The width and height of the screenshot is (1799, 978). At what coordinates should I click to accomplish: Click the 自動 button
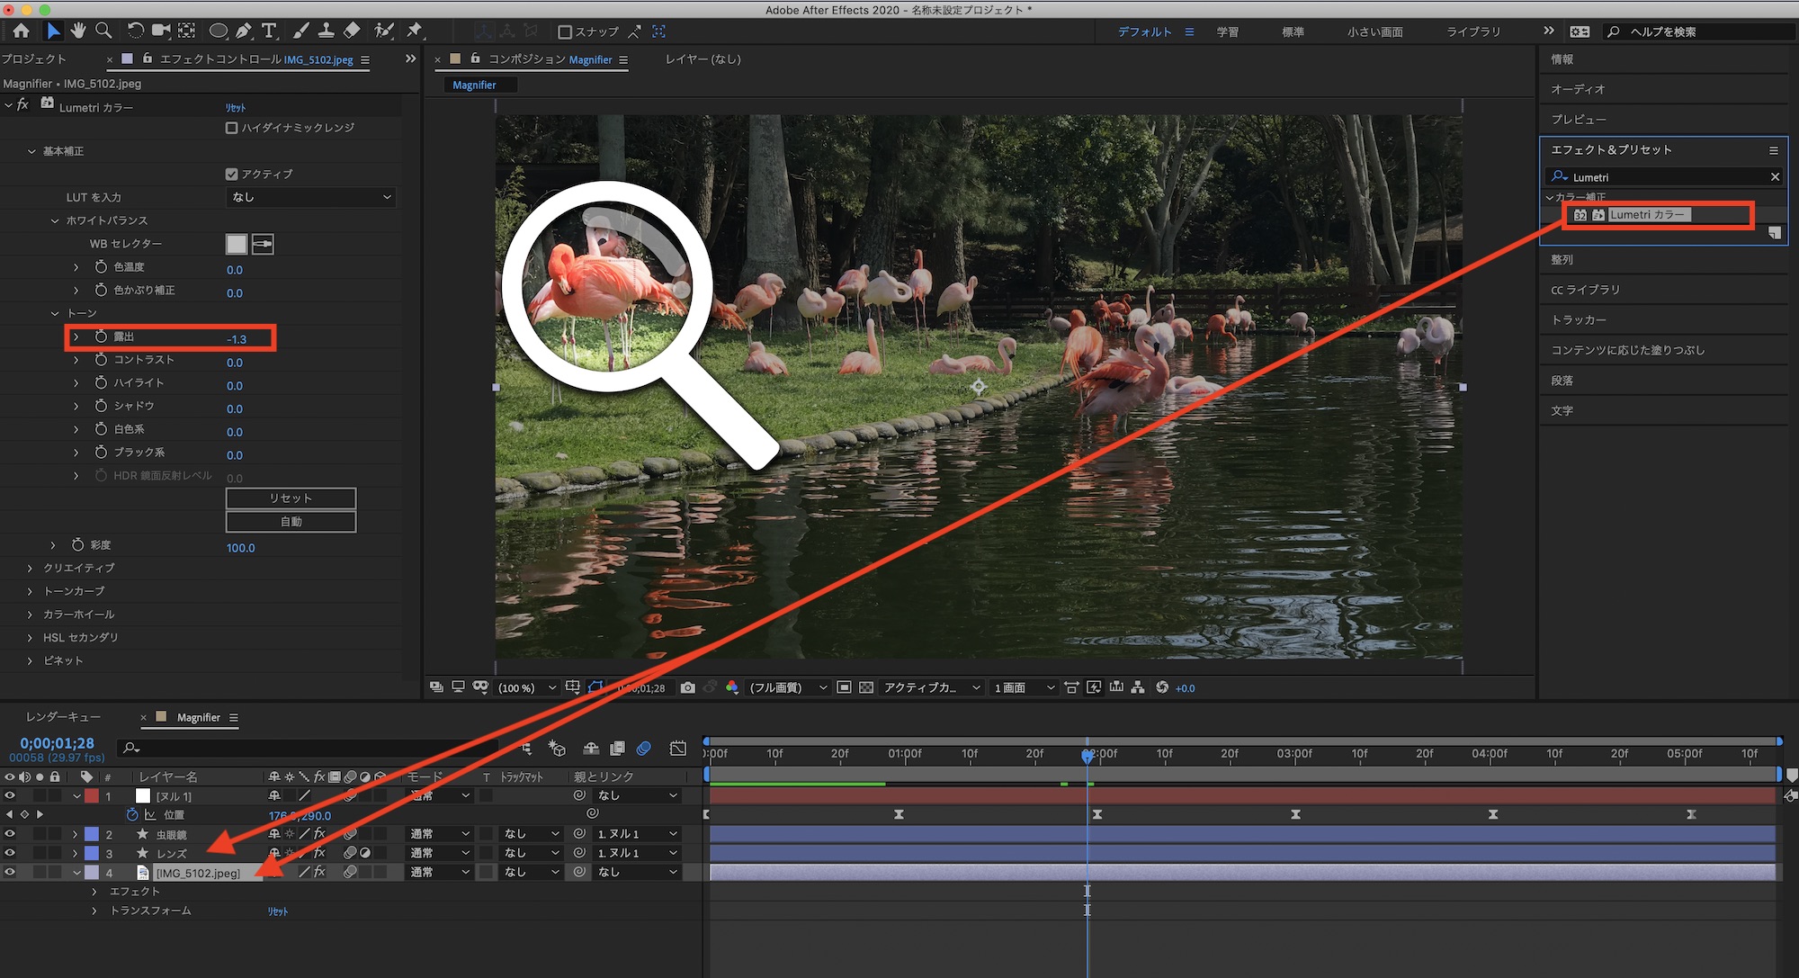click(291, 522)
